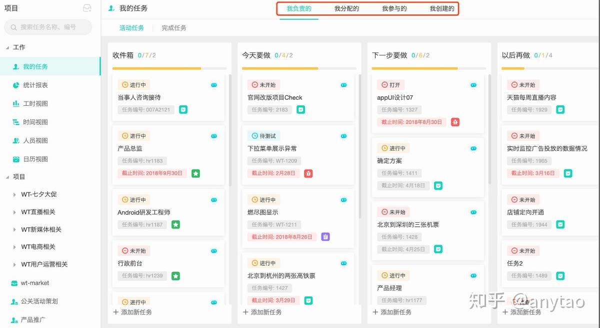Image resolution: width=600 pixels, height=328 pixels.
Task: Click the assignee avatar on 当事人咨询接待 card
Action: tap(214, 85)
